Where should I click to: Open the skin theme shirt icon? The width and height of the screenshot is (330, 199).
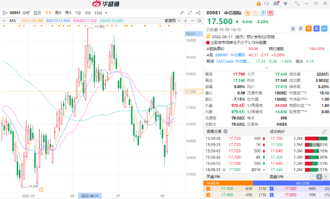pyautogui.click(x=286, y=4)
